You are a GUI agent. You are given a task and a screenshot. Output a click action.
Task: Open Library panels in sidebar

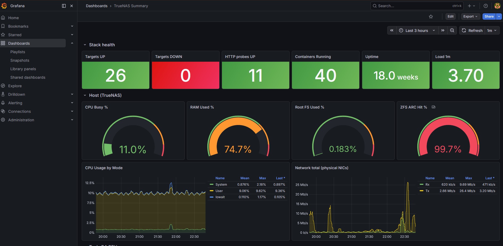click(23, 69)
